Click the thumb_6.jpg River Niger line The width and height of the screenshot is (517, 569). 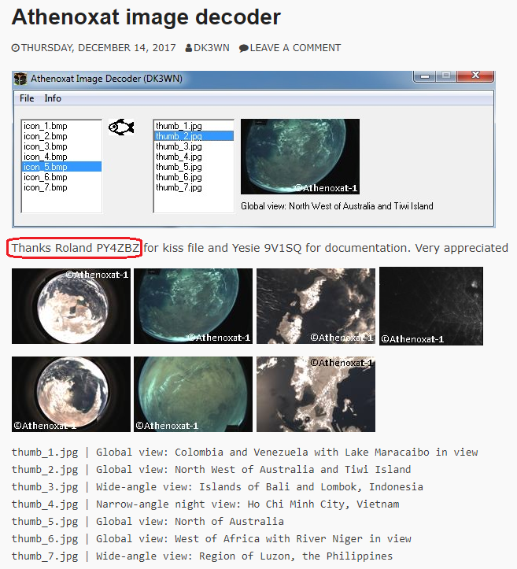point(211,539)
